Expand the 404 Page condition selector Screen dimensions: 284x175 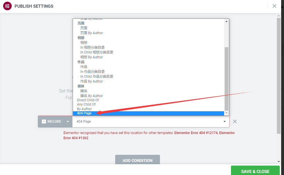pos(151,122)
